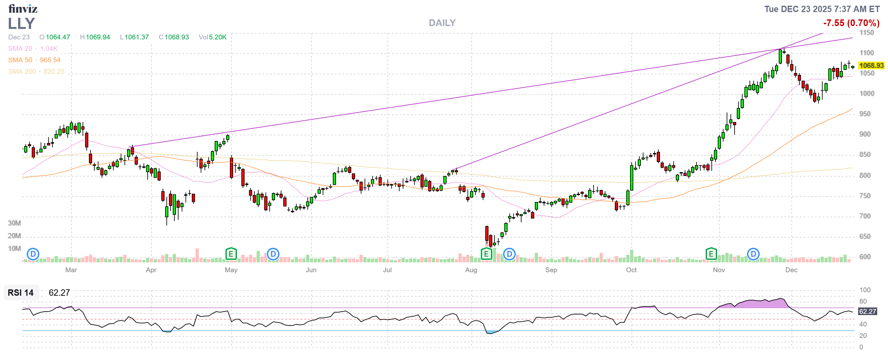Click the Oct month label on axis

click(x=631, y=270)
